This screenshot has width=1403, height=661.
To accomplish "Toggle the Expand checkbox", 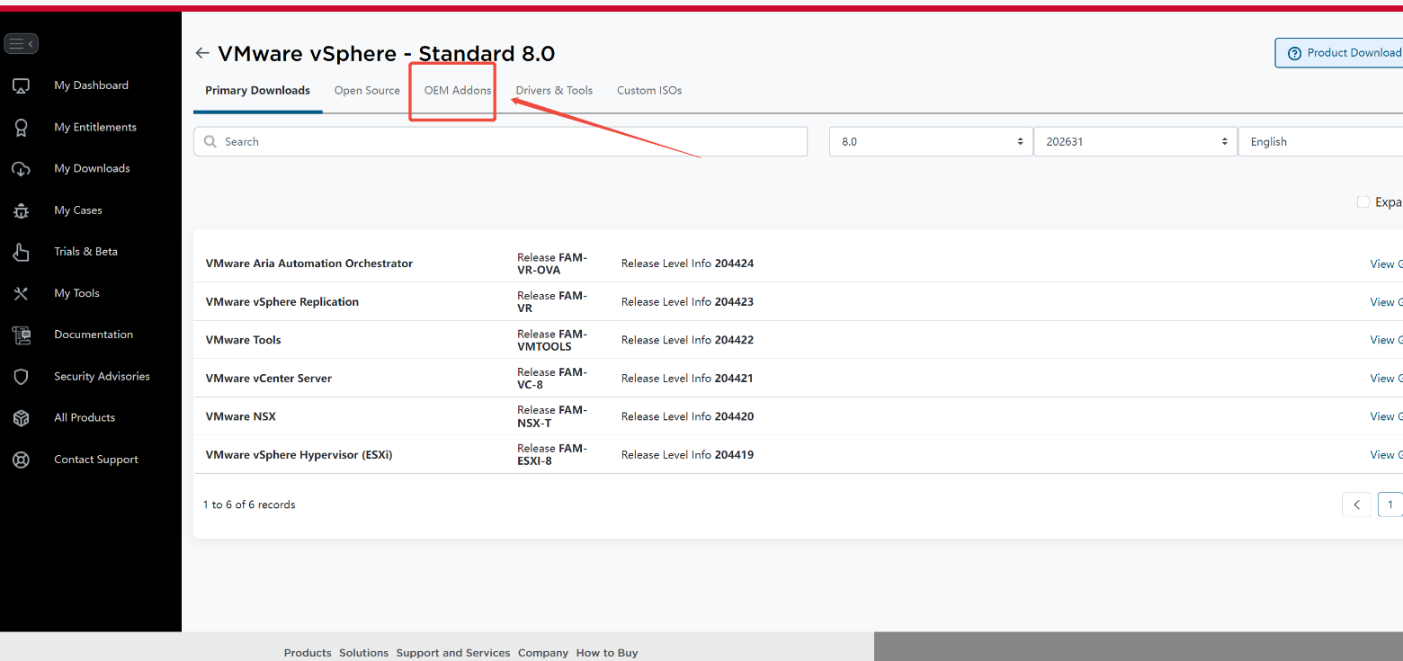I will (x=1363, y=202).
